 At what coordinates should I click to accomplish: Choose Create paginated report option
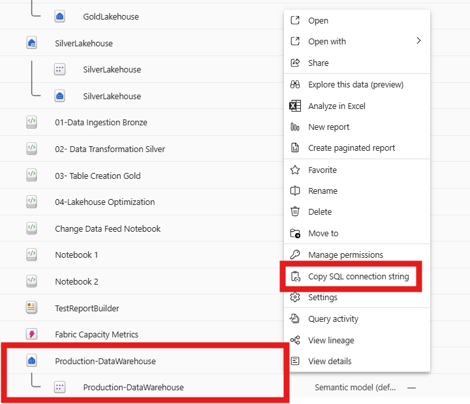tap(351, 148)
